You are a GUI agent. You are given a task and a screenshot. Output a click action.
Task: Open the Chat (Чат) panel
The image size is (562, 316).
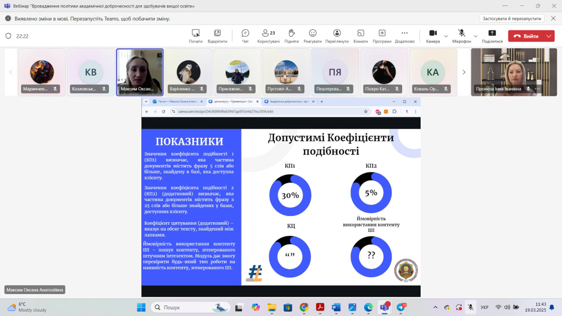click(245, 36)
